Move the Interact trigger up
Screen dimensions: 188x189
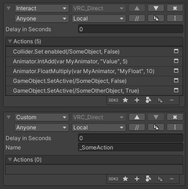tap(137, 8)
